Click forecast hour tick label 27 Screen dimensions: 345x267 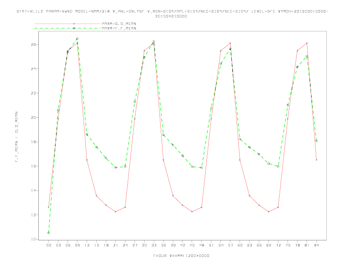[135, 245]
